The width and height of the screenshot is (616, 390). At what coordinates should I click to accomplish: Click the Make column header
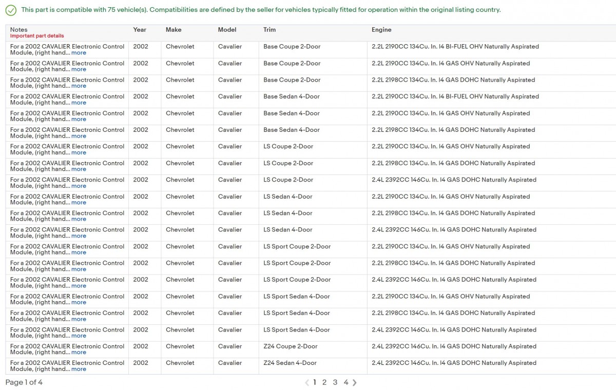click(x=174, y=30)
